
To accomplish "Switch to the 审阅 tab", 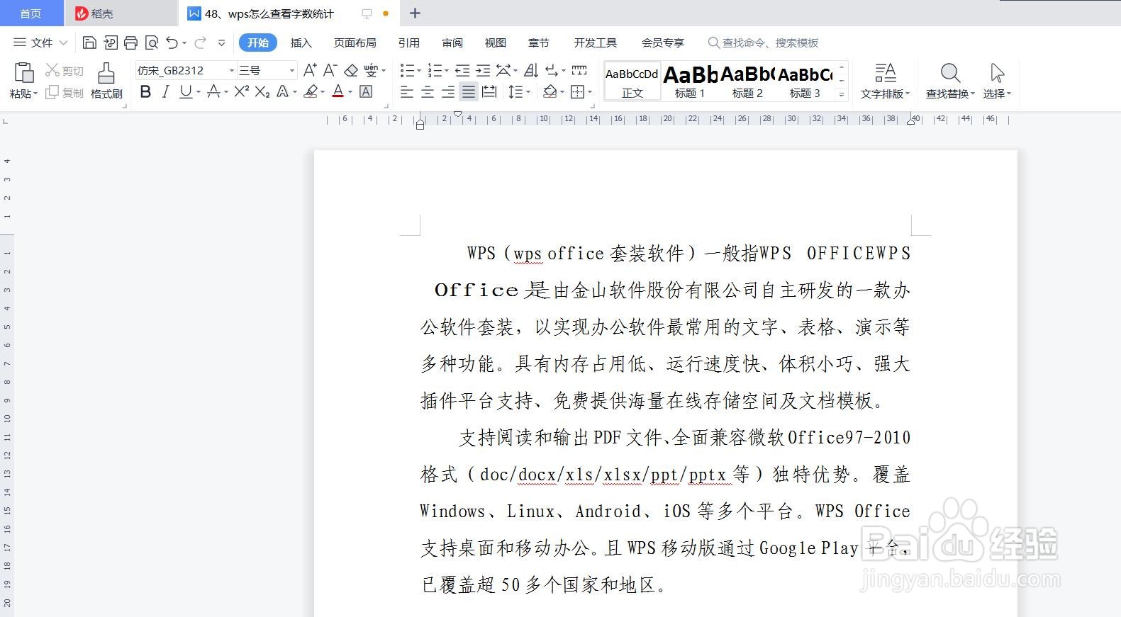I will point(452,43).
